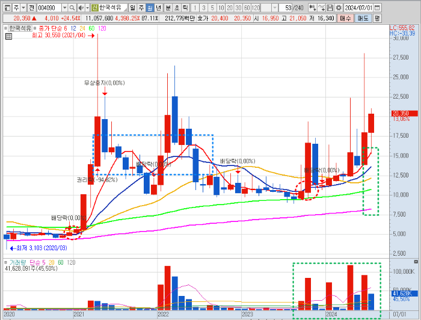The image size is (421, 320).
Task: Click the 한국석유 chart legend label
Action: tap(20, 28)
